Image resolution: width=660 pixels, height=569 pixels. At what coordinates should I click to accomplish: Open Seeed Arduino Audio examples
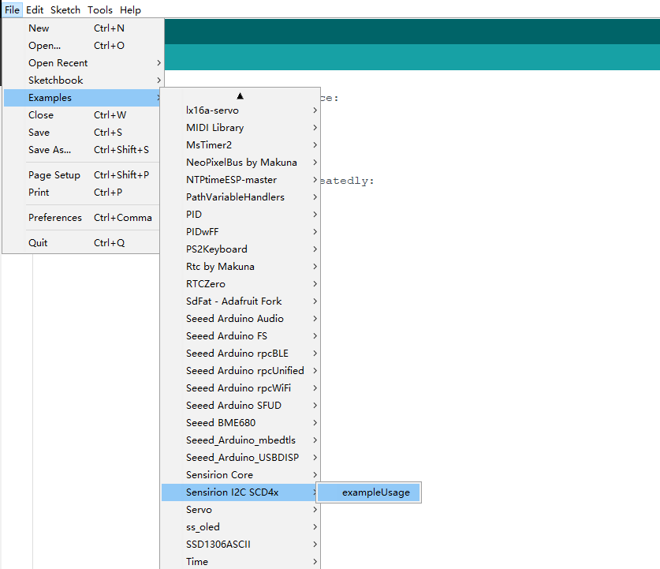point(241,318)
